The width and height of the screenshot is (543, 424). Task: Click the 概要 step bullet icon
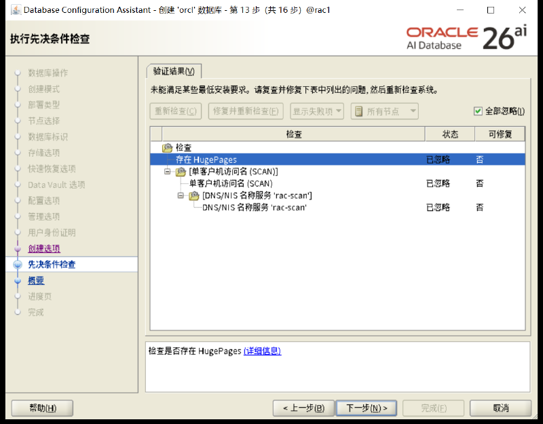(18, 281)
